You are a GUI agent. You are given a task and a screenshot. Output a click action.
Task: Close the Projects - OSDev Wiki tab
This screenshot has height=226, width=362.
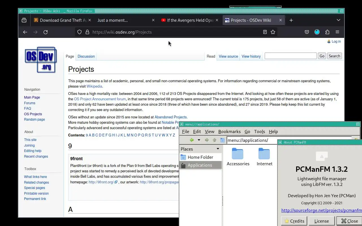tap(281, 20)
